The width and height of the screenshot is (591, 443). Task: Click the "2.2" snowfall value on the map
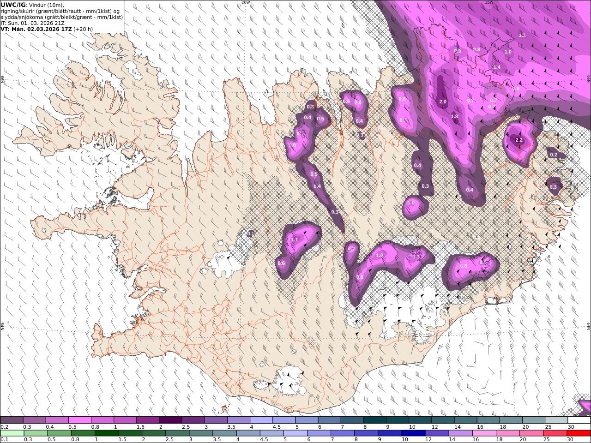click(519, 140)
